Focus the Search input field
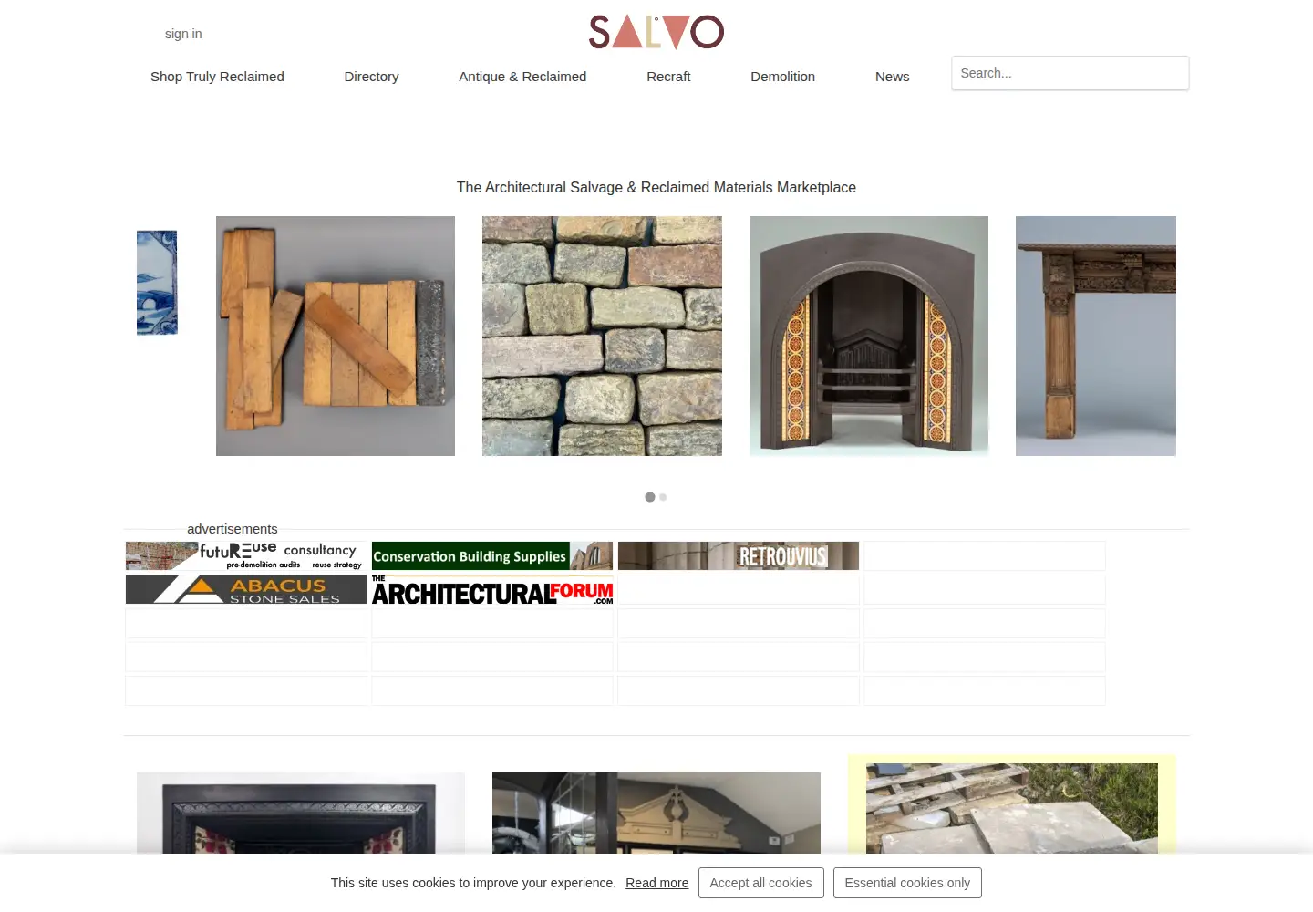This screenshot has height=912, width=1313. tap(1070, 73)
